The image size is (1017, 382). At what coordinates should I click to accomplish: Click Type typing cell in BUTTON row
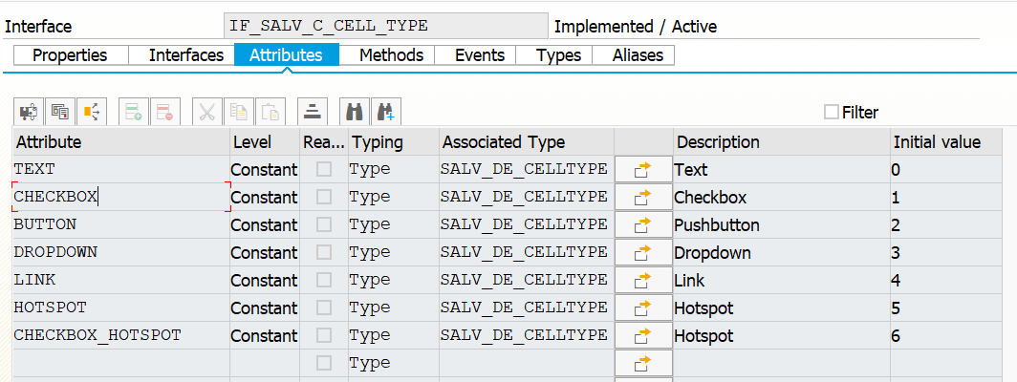click(x=394, y=225)
